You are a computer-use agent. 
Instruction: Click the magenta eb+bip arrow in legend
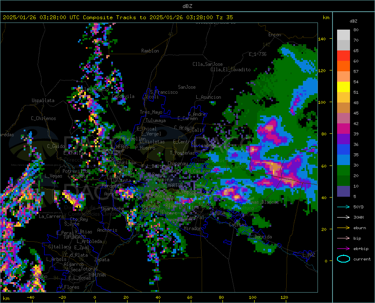click(x=343, y=249)
